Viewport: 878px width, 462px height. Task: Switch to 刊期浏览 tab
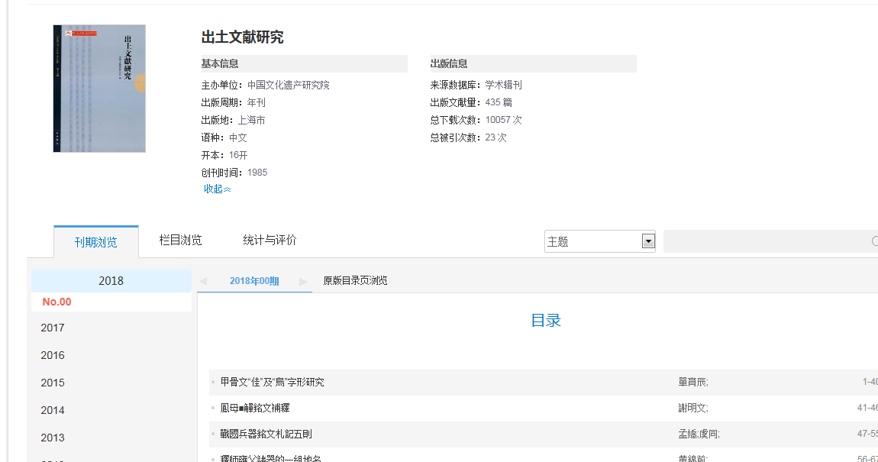click(x=96, y=242)
